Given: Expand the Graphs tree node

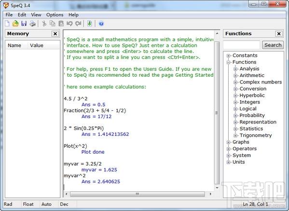Looking at the screenshot, I should pyautogui.click(x=229, y=142).
